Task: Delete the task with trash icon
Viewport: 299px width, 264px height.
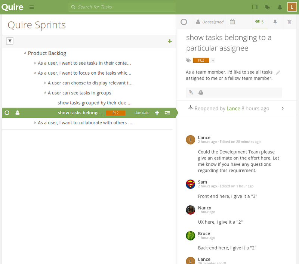Action: point(289,22)
